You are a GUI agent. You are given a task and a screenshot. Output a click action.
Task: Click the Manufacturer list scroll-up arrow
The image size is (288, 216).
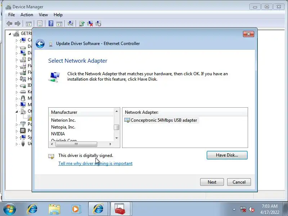(117, 111)
